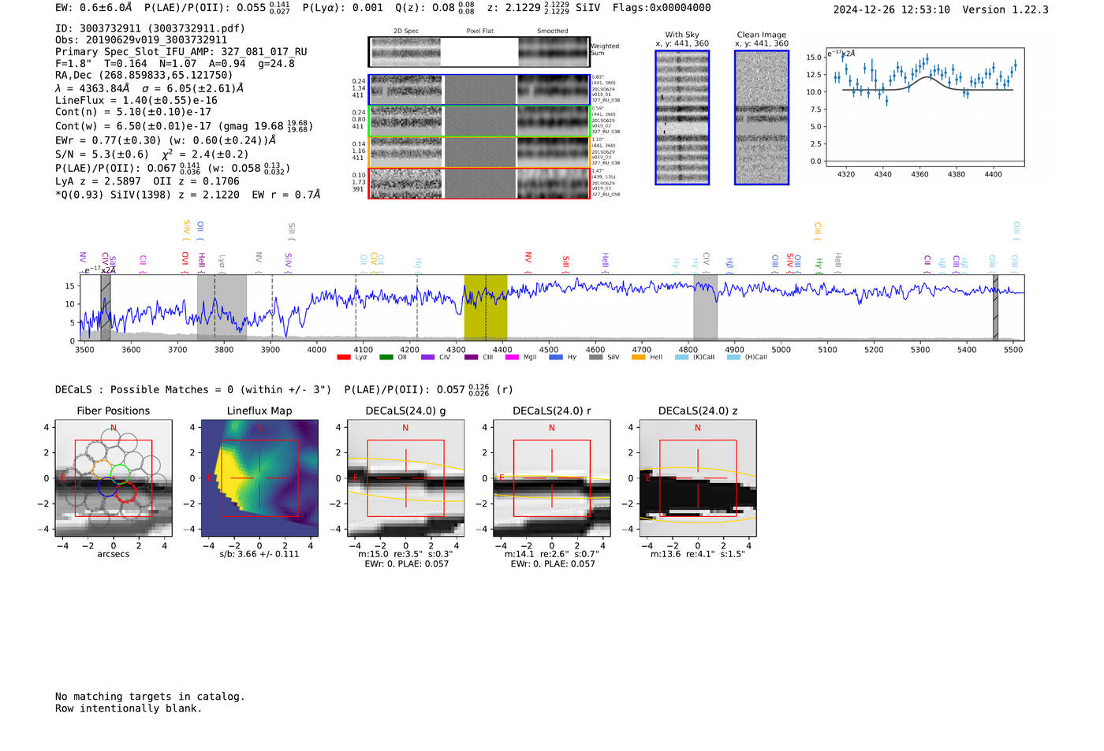Click the LineFlux = 1.40(±0.55)e-16 text
1104x751 pixels.
136,101
